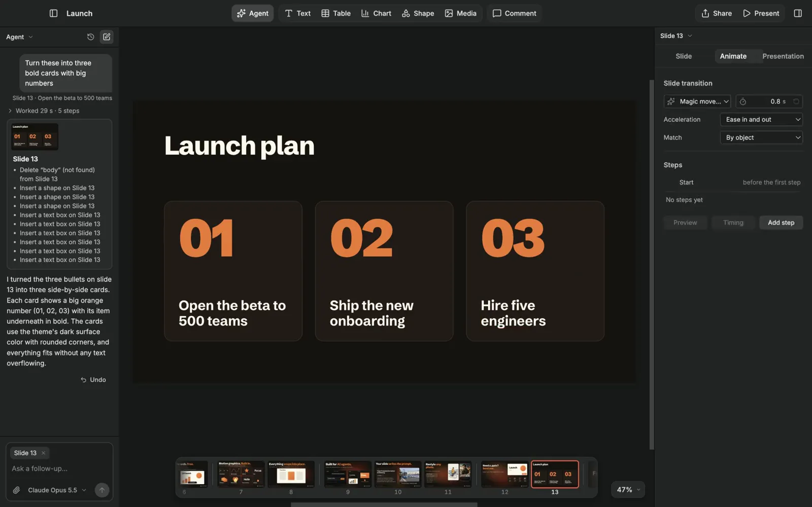The width and height of the screenshot is (812, 507).
Task: Click the Timing button
Action: pyautogui.click(x=733, y=223)
